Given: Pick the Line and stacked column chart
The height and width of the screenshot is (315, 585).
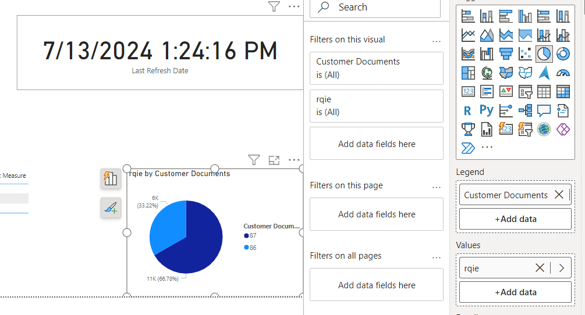Looking at the screenshot, I should pos(544,35).
